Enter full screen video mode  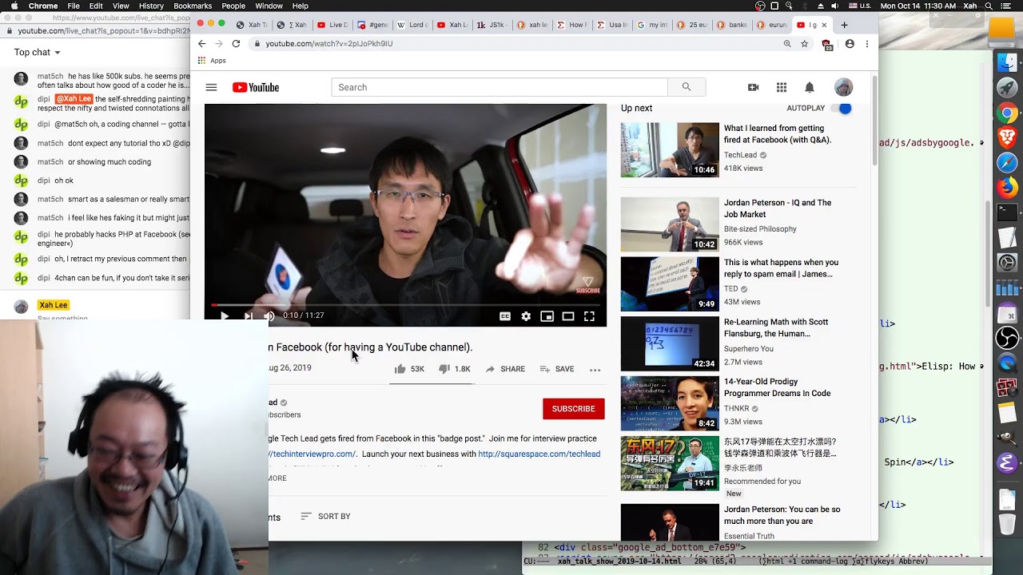(x=589, y=316)
